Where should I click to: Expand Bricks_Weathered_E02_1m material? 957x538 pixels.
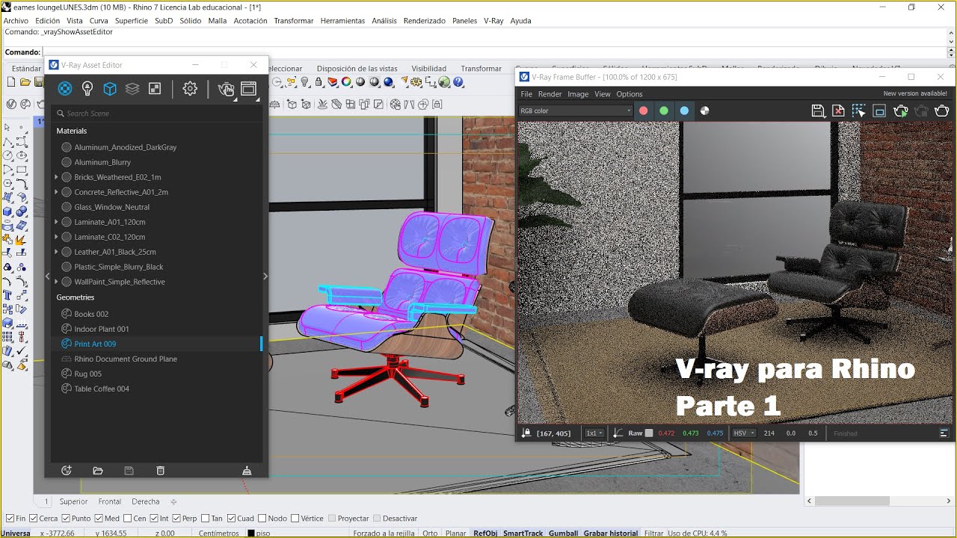click(56, 177)
